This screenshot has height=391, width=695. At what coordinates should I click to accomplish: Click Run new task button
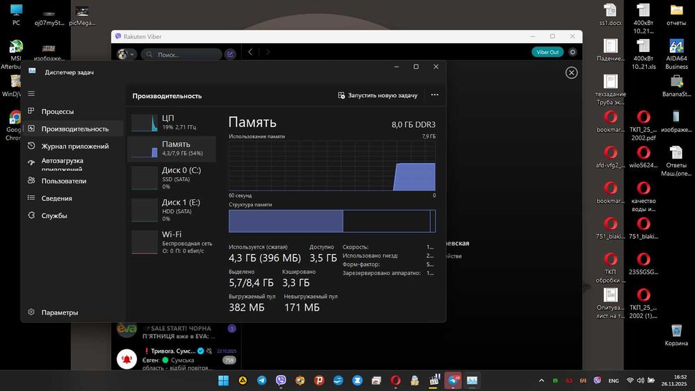pos(377,95)
